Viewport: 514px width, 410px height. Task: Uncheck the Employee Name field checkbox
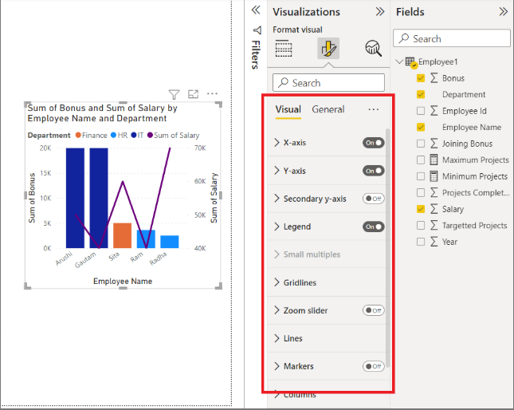click(421, 128)
